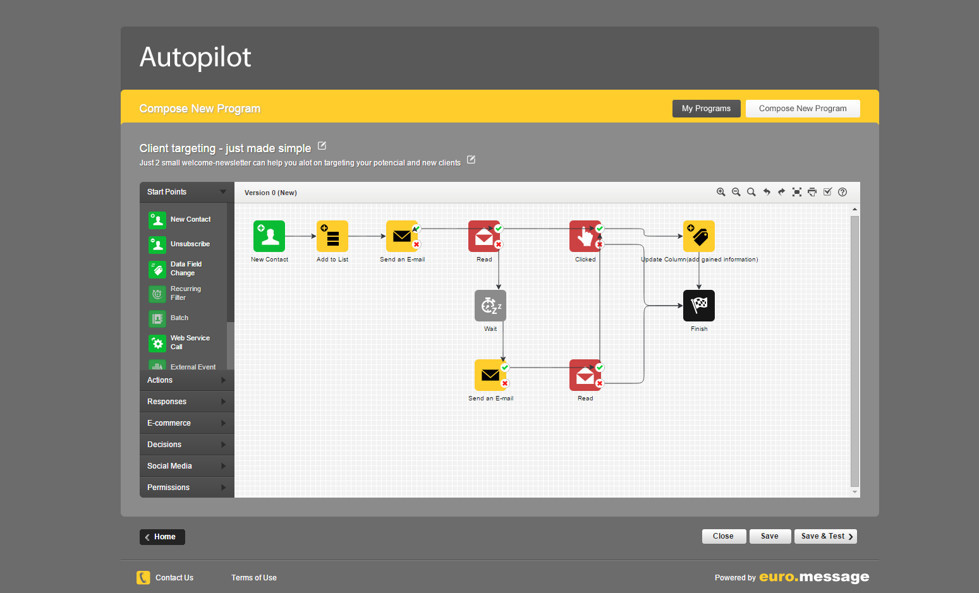
Task: Expand the Decisions section
Action: [186, 445]
